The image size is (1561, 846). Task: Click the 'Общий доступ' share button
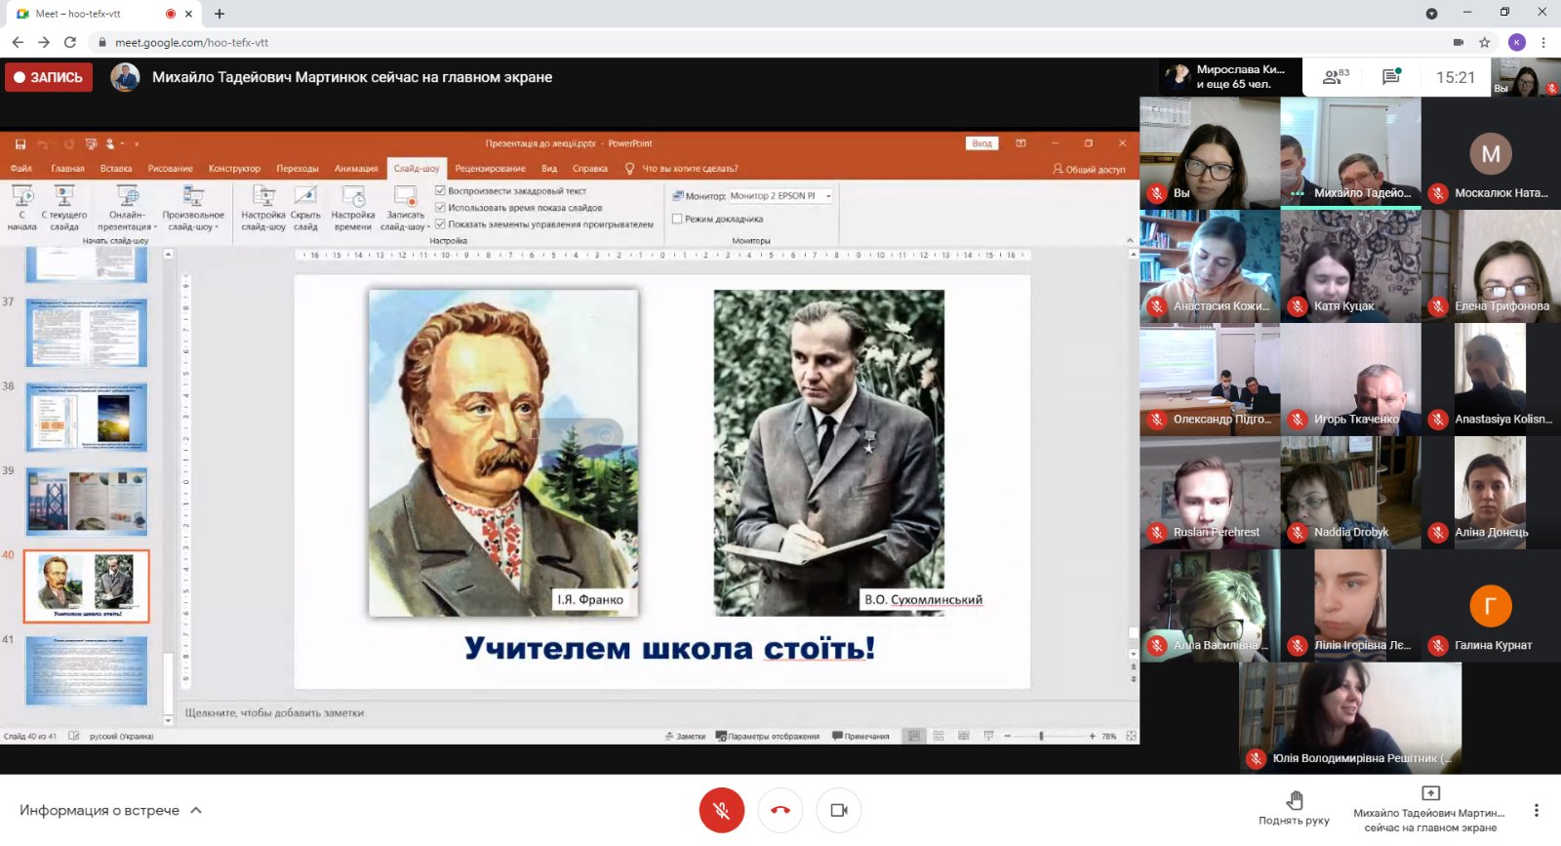click(1089, 169)
